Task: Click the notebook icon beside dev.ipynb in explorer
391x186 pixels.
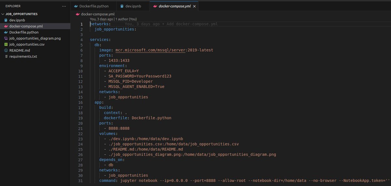Action: [6, 20]
